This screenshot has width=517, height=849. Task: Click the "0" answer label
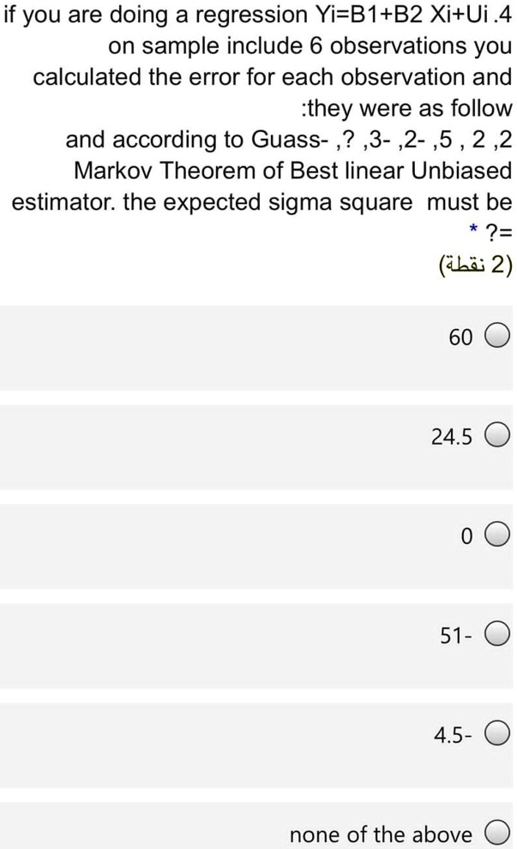[x=466, y=537]
